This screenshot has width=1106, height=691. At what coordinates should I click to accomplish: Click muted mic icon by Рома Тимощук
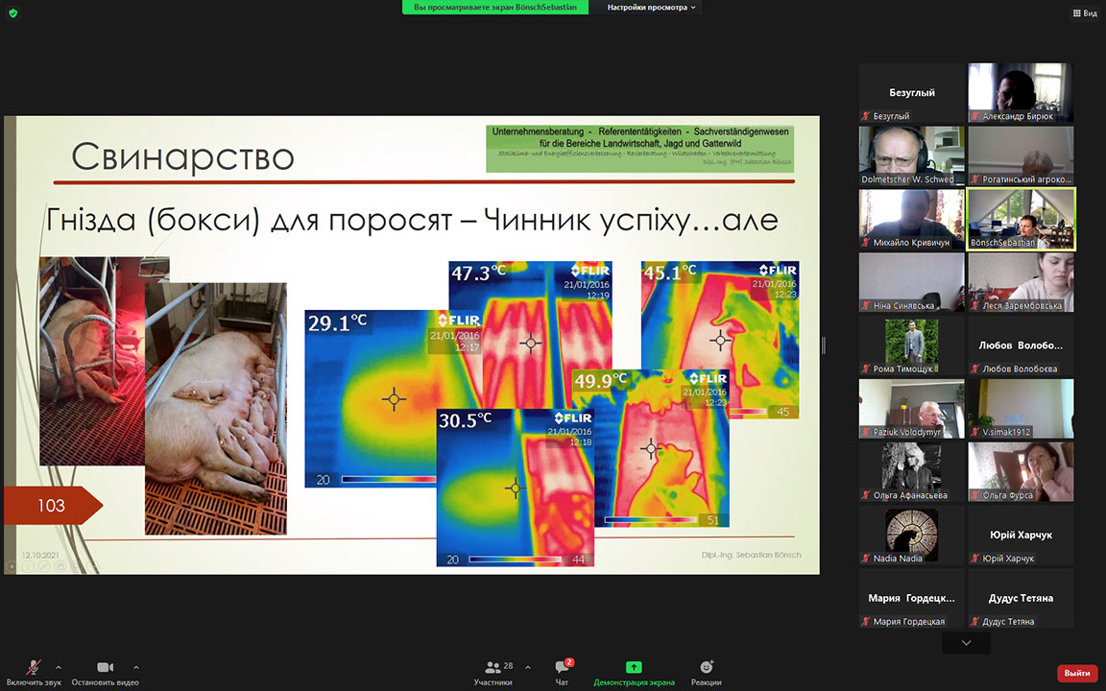click(866, 369)
